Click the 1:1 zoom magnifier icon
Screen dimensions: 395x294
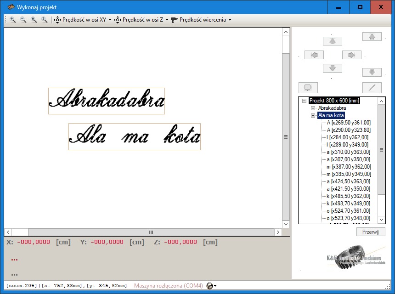[x=44, y=20]
